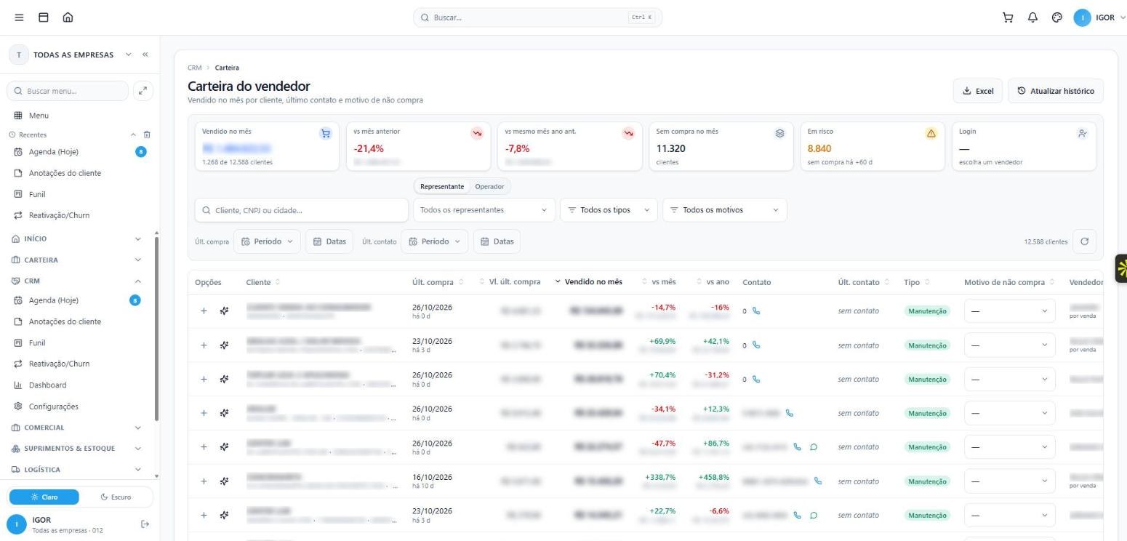This screenshot has height=541, width=1127.
Task: Open Últ. compra Período dropdown
Action: (267, 241)
